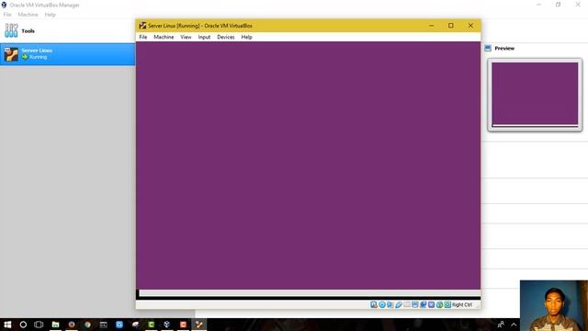Close the Server Linux VM window
The image size is (588, 331).
470,26
